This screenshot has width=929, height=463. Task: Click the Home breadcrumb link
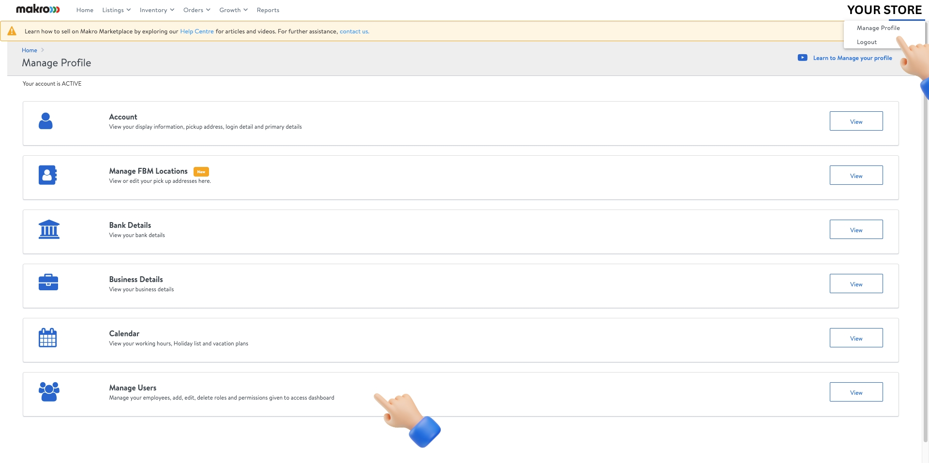click(29, 50)
